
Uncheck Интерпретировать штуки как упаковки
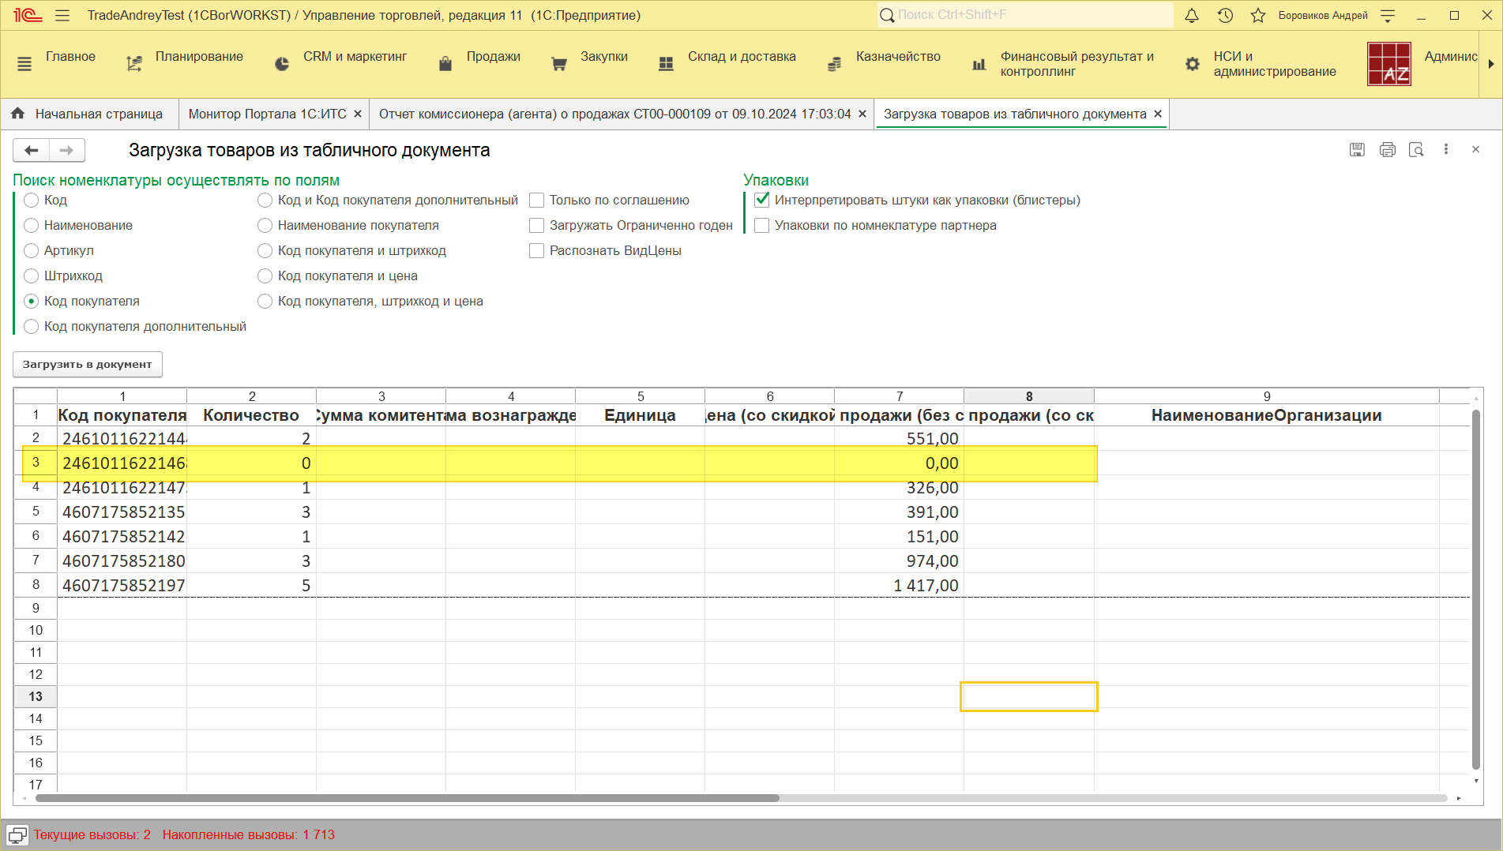tap(762, 201)
